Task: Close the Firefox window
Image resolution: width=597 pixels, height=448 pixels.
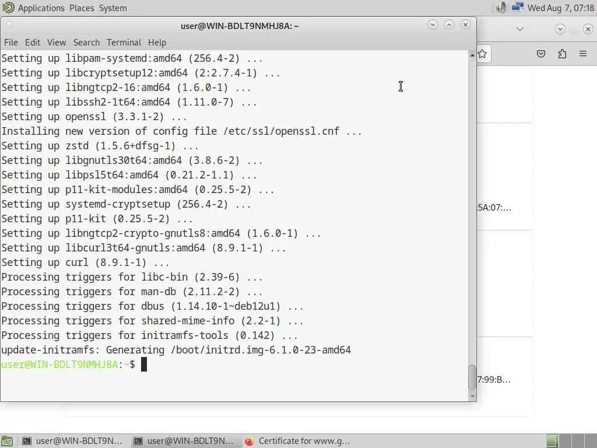Action: (x=588, y=29)
